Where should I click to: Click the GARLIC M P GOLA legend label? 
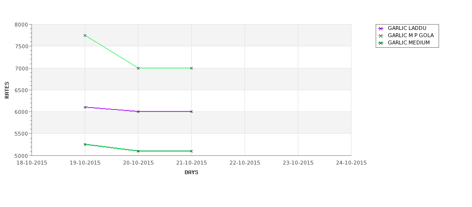point(411,35)
